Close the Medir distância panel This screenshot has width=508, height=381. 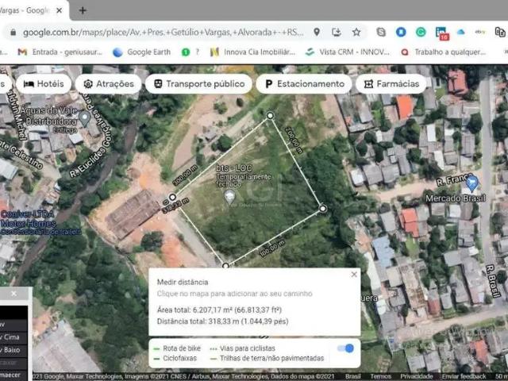click(x=354, y=275)
